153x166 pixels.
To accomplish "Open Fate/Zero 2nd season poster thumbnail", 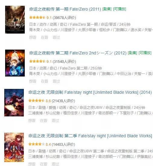I will pos(15,63).
